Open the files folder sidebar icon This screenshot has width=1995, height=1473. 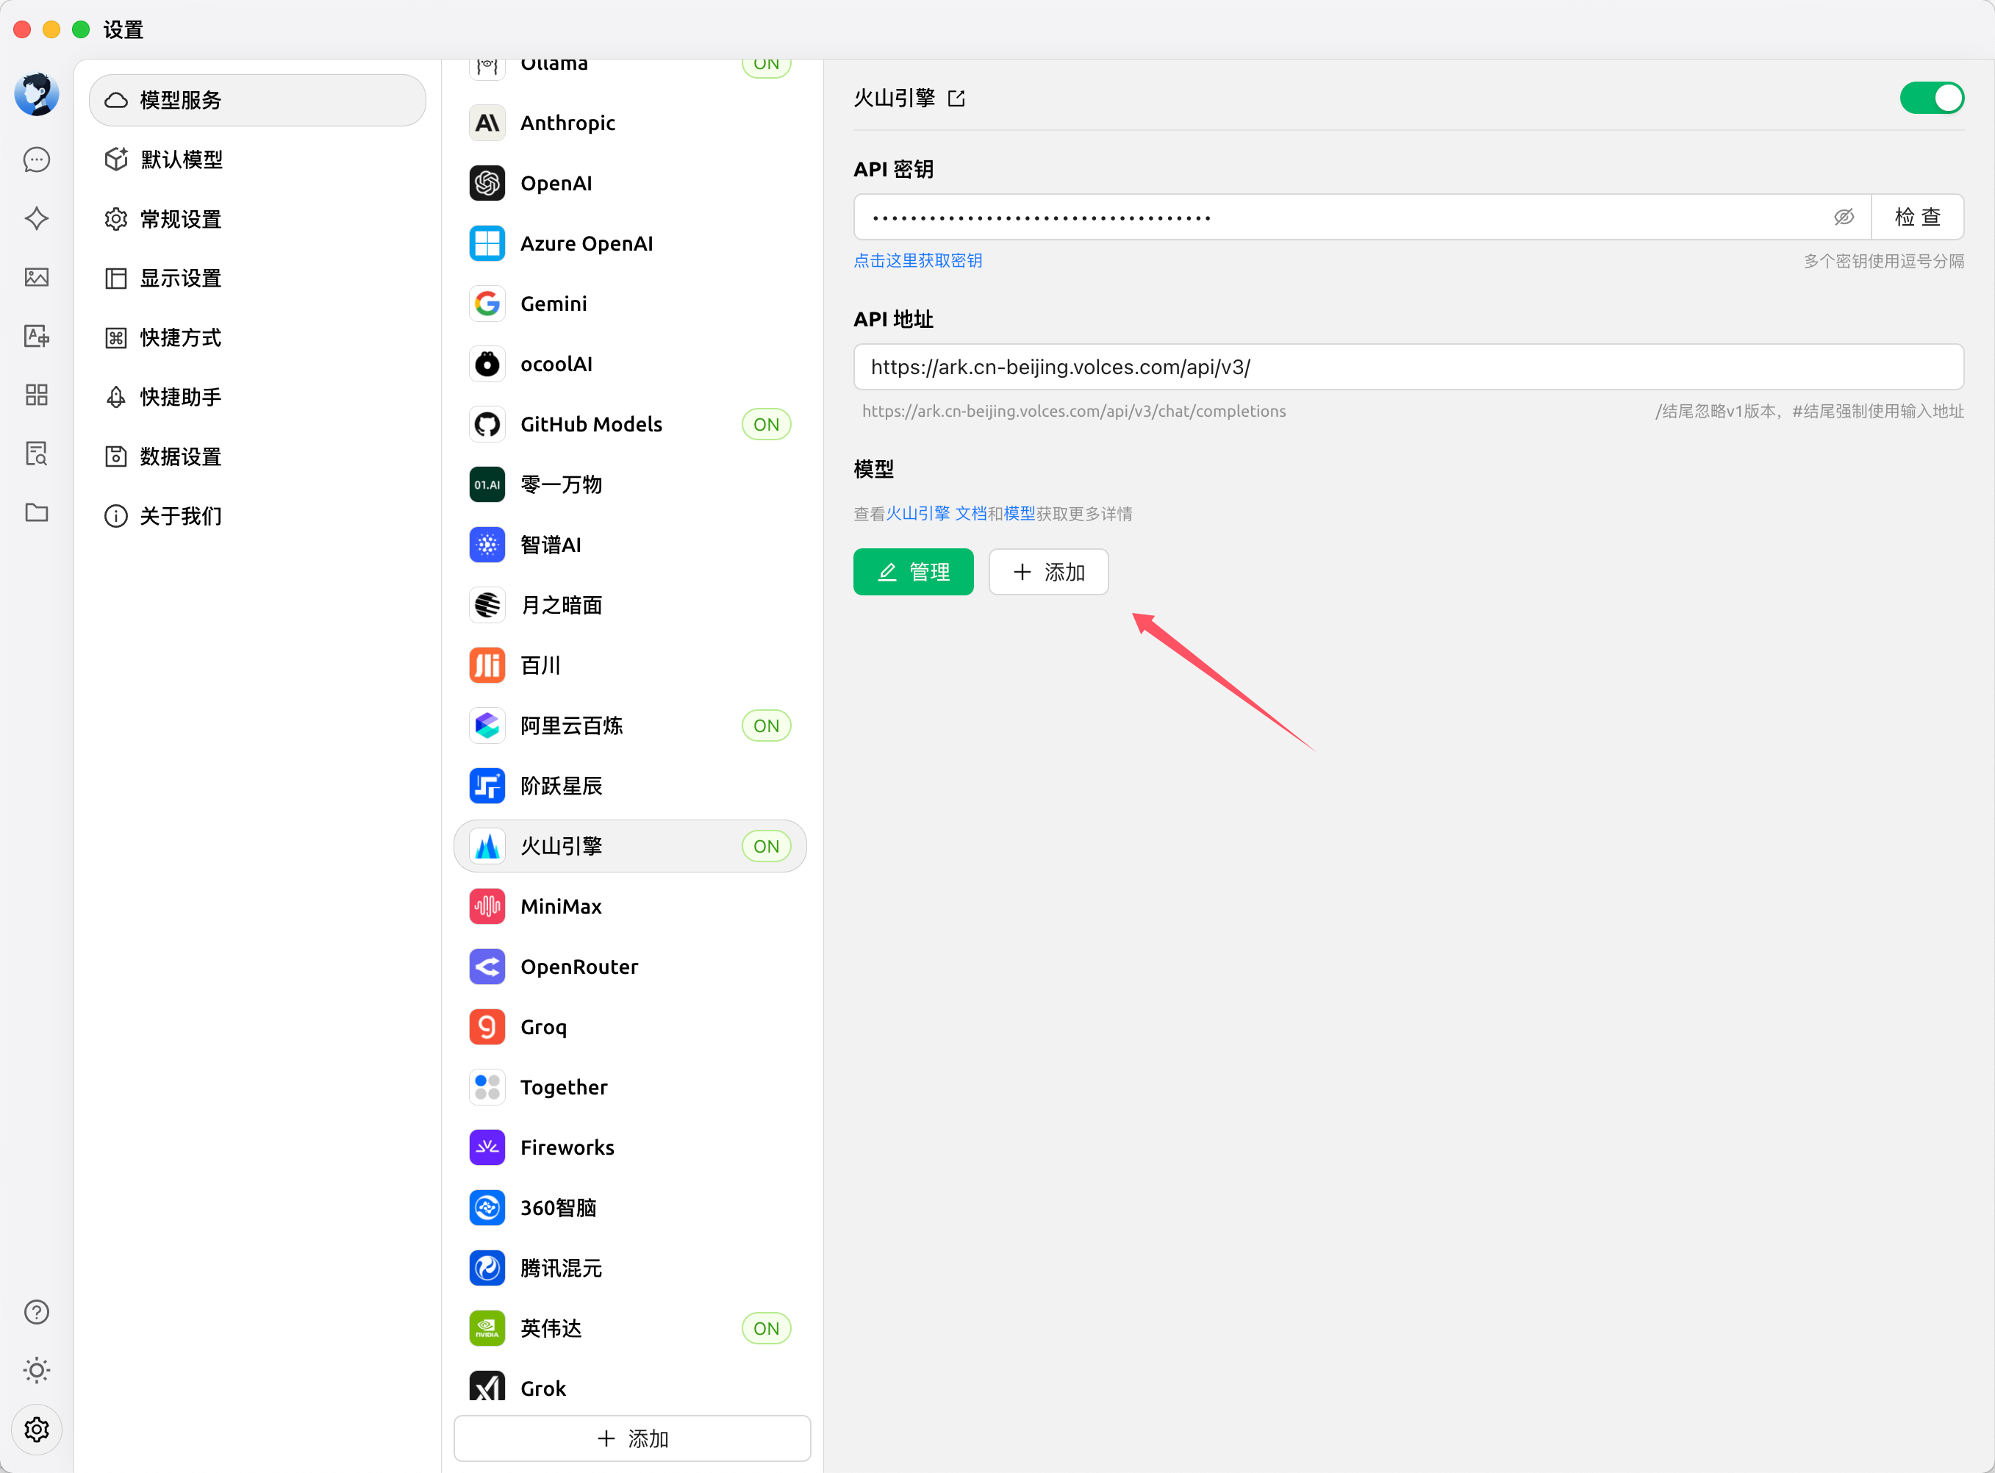(37, 513)
